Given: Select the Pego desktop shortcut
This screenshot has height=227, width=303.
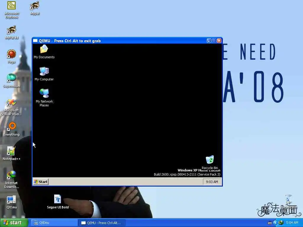Looking at the screenshot, I should point(12,56).
